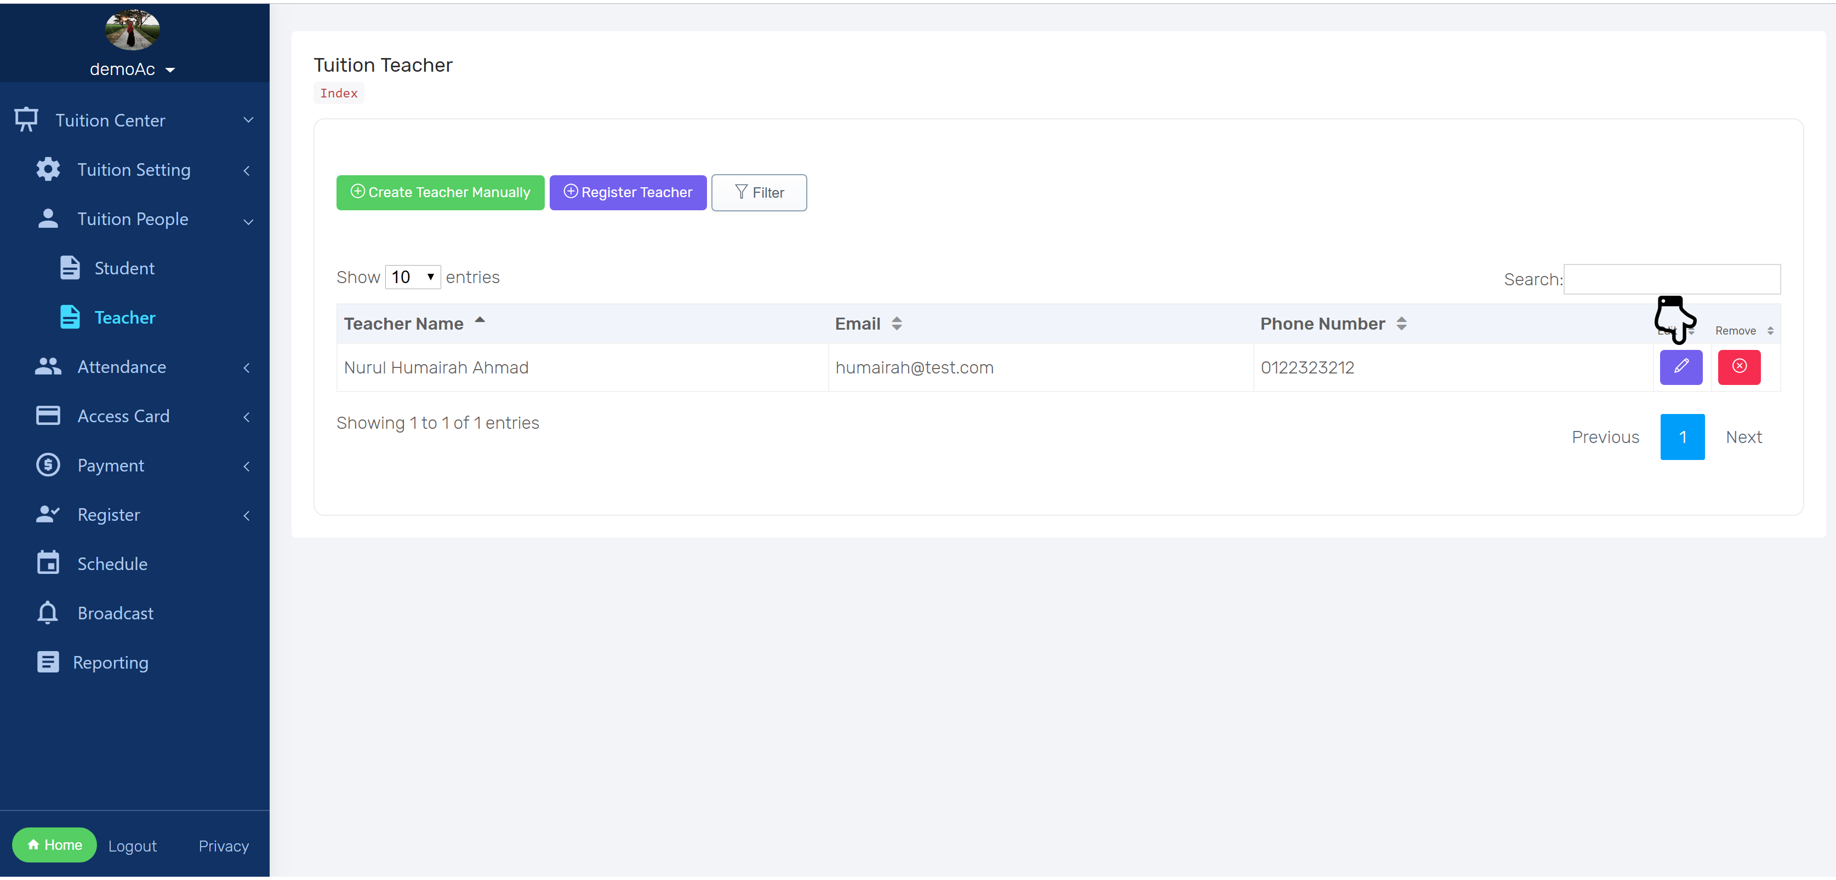The height and width of the screenshot is (880, 1836).
Task: Click the Register Teacher button
Action: [628, 193]
